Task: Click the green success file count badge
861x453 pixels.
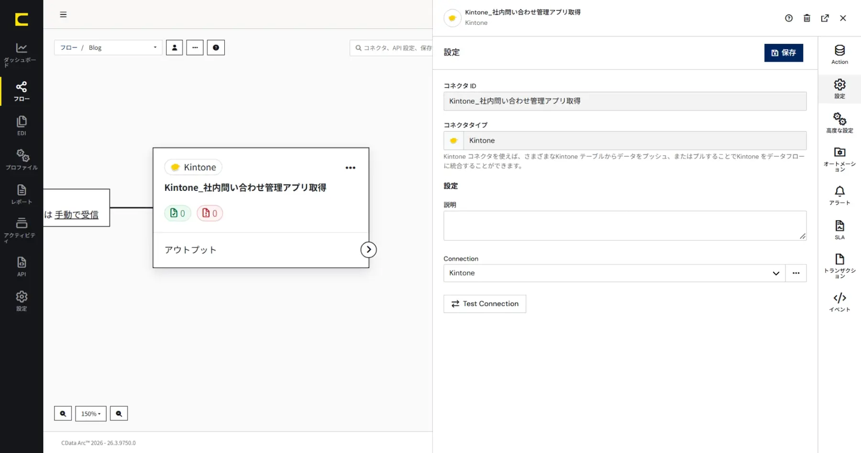Action: click(177, 213)
